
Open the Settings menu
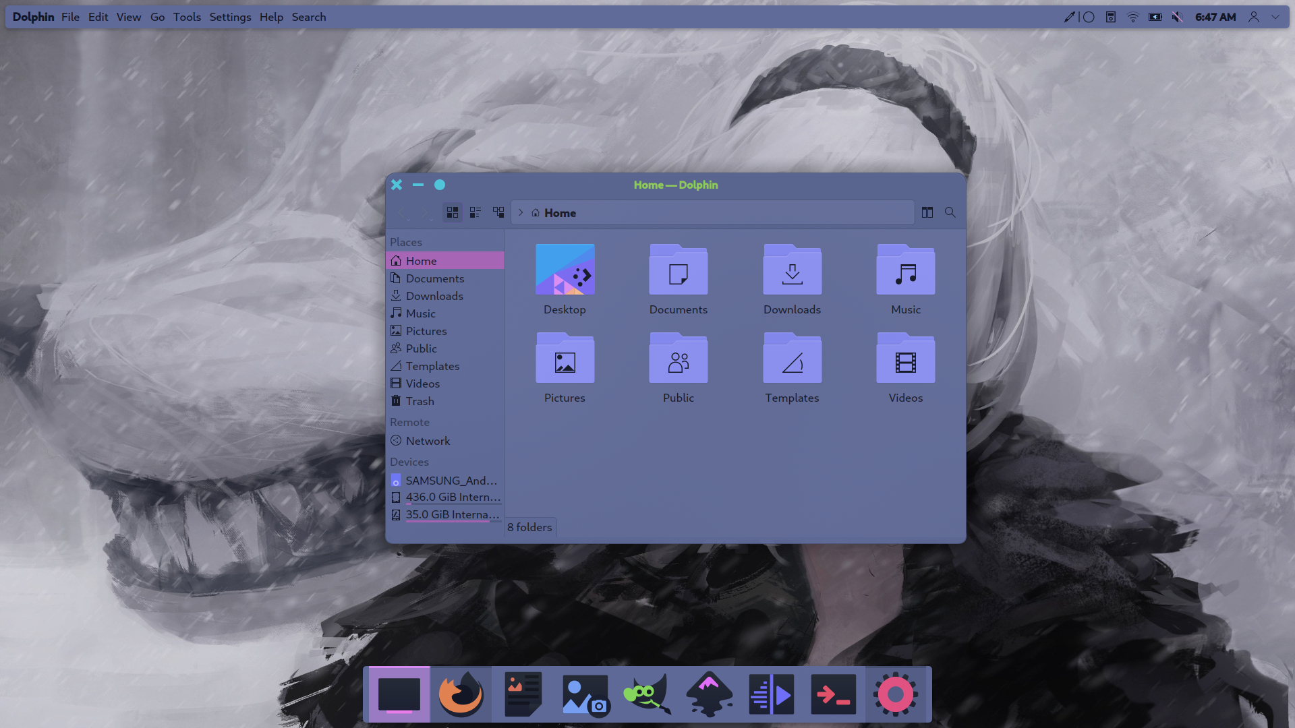(230, 17)
